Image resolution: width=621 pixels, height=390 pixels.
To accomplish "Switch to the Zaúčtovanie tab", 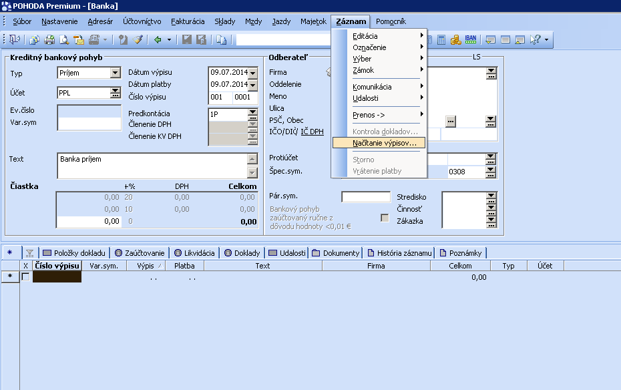I will 140,253.
